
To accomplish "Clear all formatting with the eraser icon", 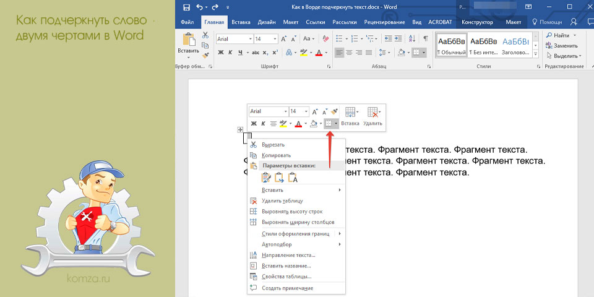I will click(x=325, y=38).
